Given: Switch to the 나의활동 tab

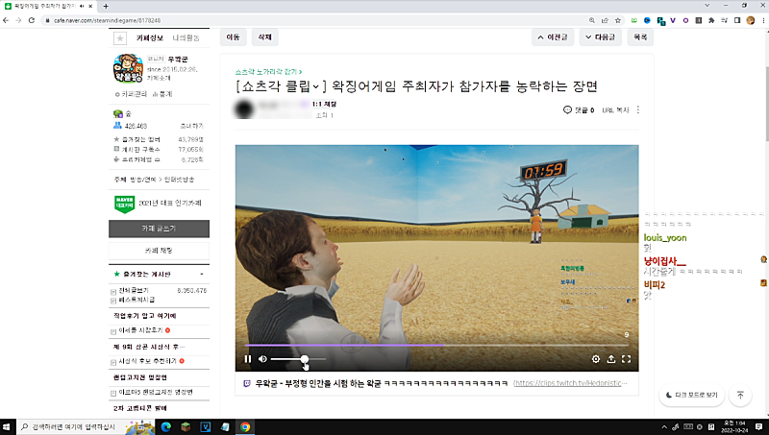Looking at the screenshot, I should (186, 38).
